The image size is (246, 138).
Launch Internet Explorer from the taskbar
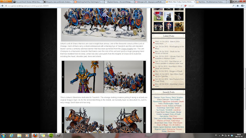(x=11, y=135)
